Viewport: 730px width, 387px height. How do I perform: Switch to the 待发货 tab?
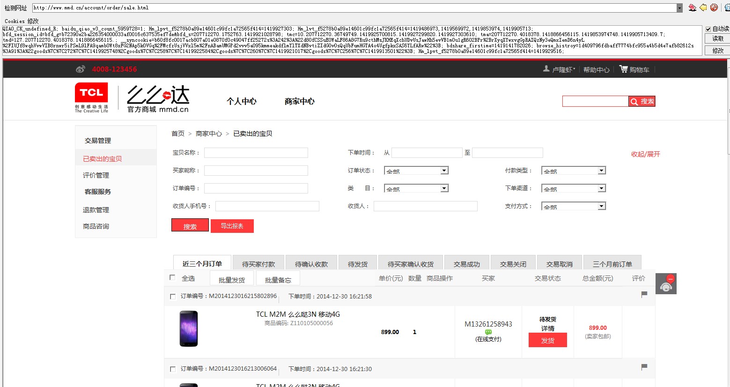(x=358, y=264)
